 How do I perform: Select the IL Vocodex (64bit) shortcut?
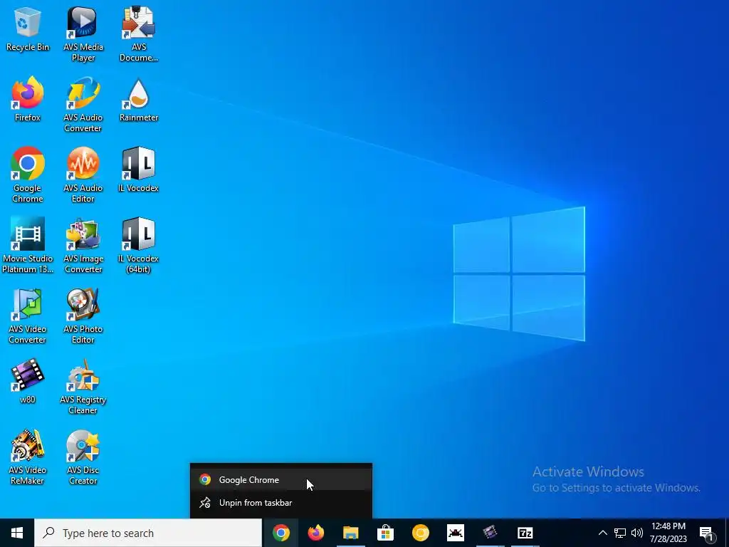139,246
